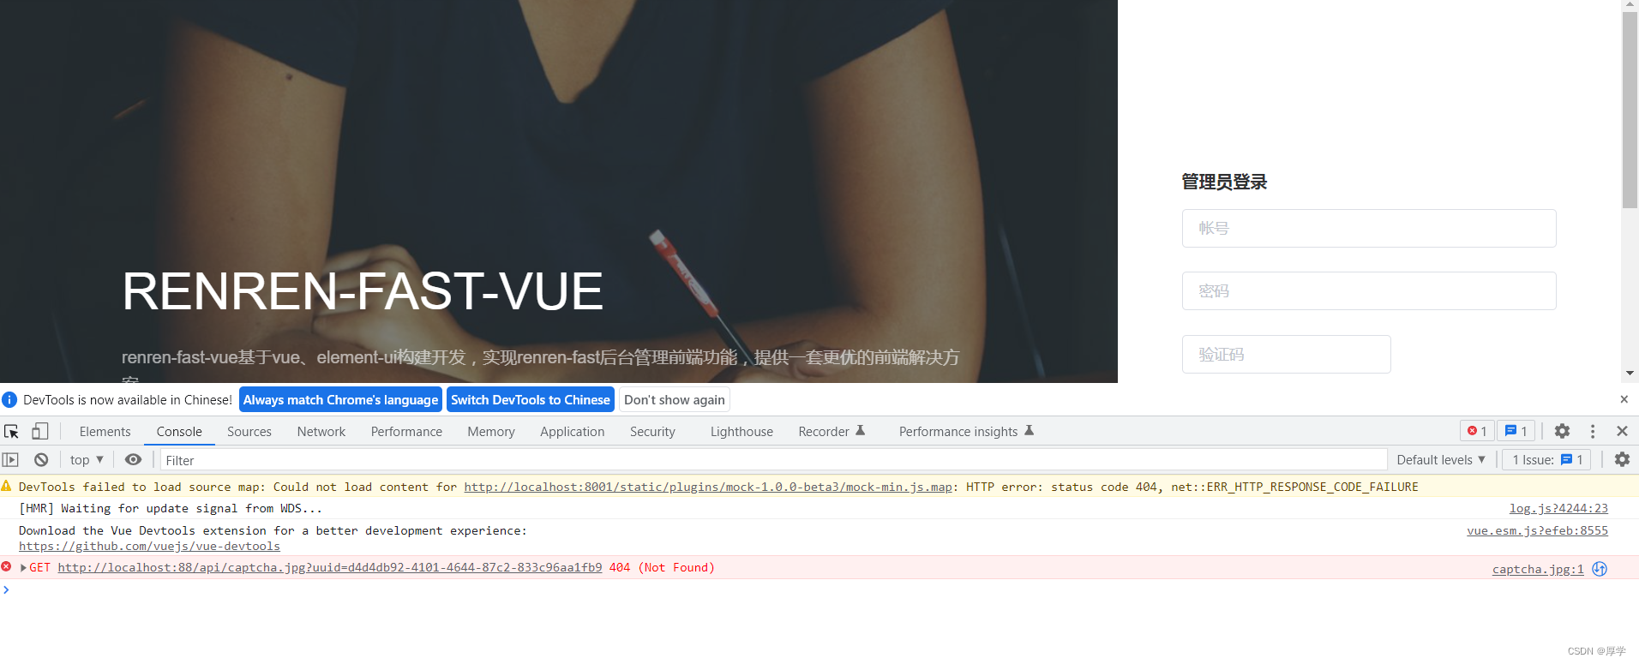This screenshot has width=1639, height=664.
Task: Switch to the Console tab
Action: pos(179,432)
